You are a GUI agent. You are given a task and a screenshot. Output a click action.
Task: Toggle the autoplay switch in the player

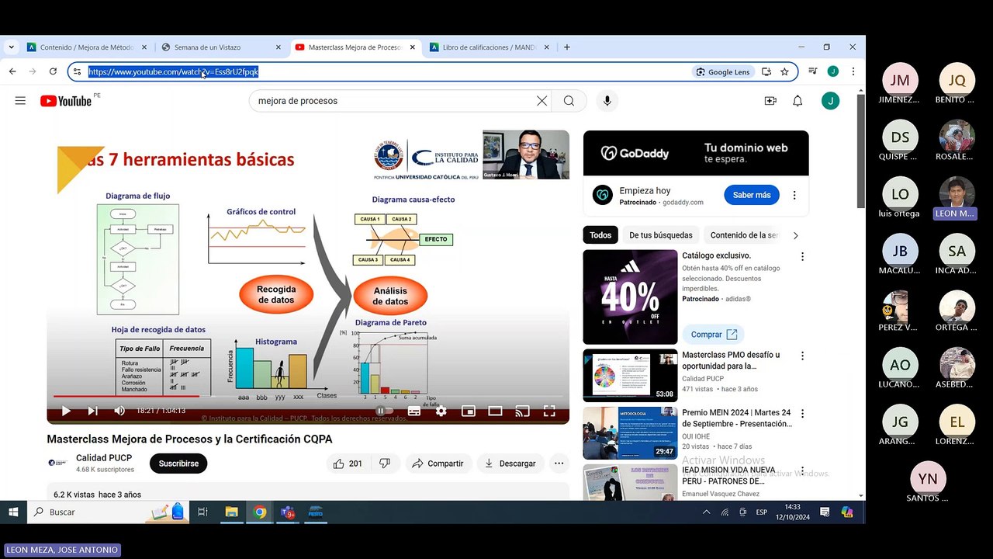click(x=385, y=411)
